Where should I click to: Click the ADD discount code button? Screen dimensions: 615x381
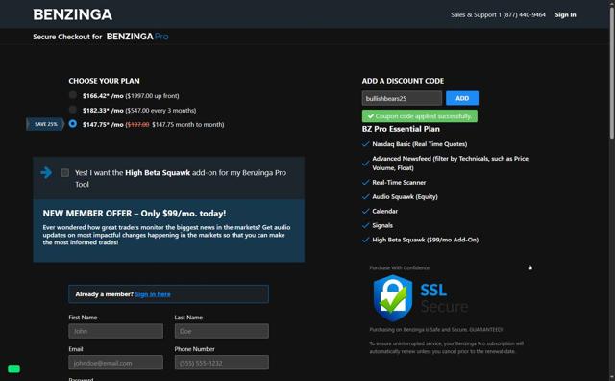[x=462, y=98]
